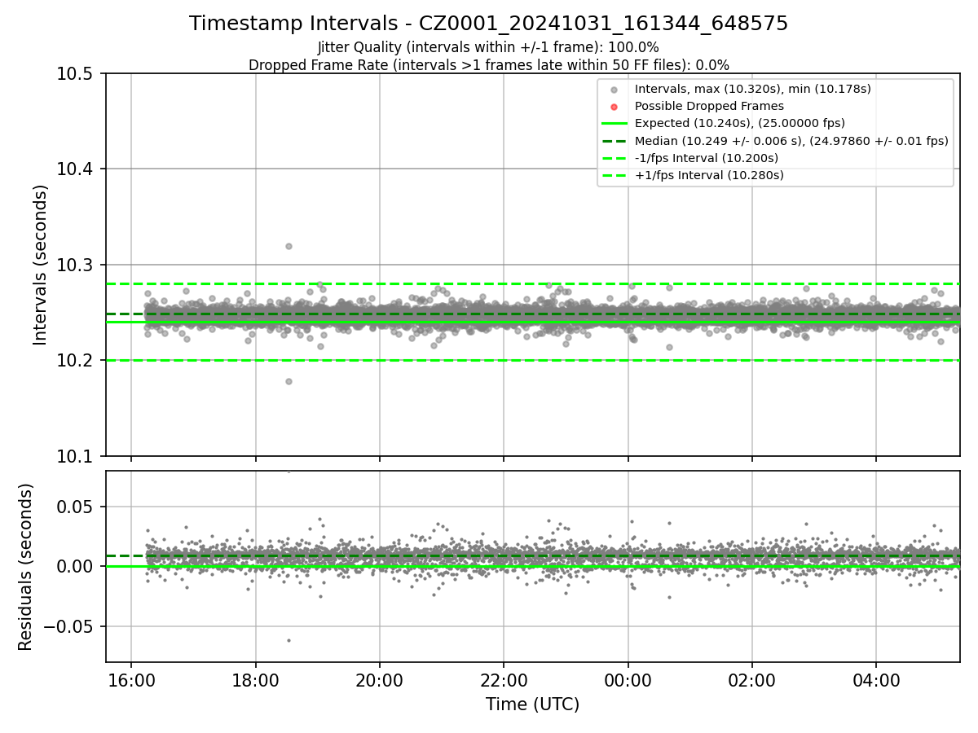Click legend entry 'Median (10.249 +/- 0.006 s)'
Screen dimensions: 978x733
pos(791,141)
